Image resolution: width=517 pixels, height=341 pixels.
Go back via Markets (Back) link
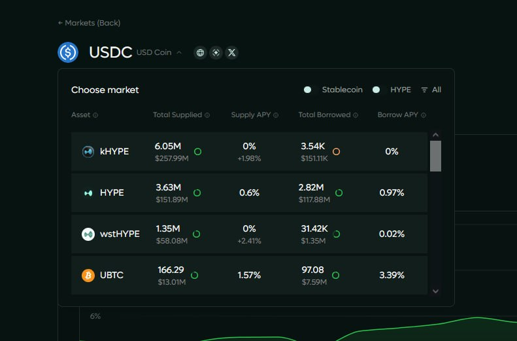(x=89, y=23)
